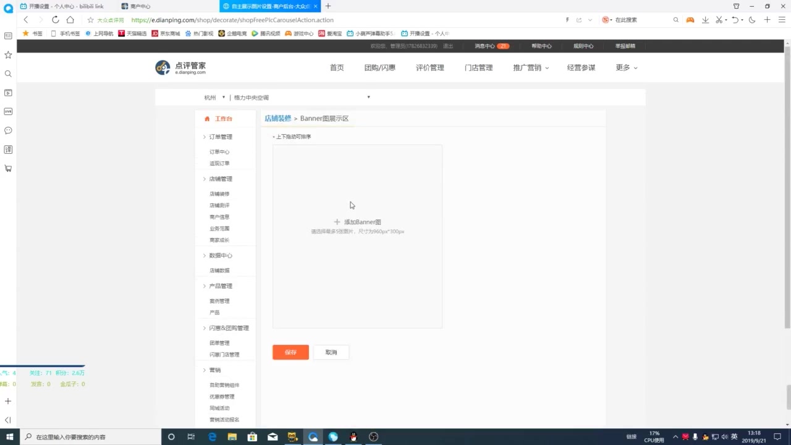Bookmark page with address bar star

90,20
